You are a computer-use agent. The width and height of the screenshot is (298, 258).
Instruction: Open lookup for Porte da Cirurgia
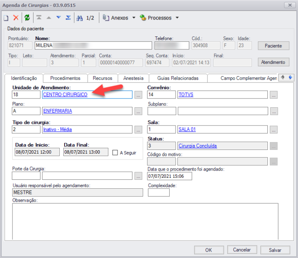coord(138,176)
